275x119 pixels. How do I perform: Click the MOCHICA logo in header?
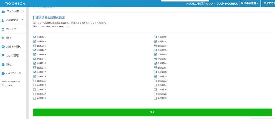click(15, 3)
